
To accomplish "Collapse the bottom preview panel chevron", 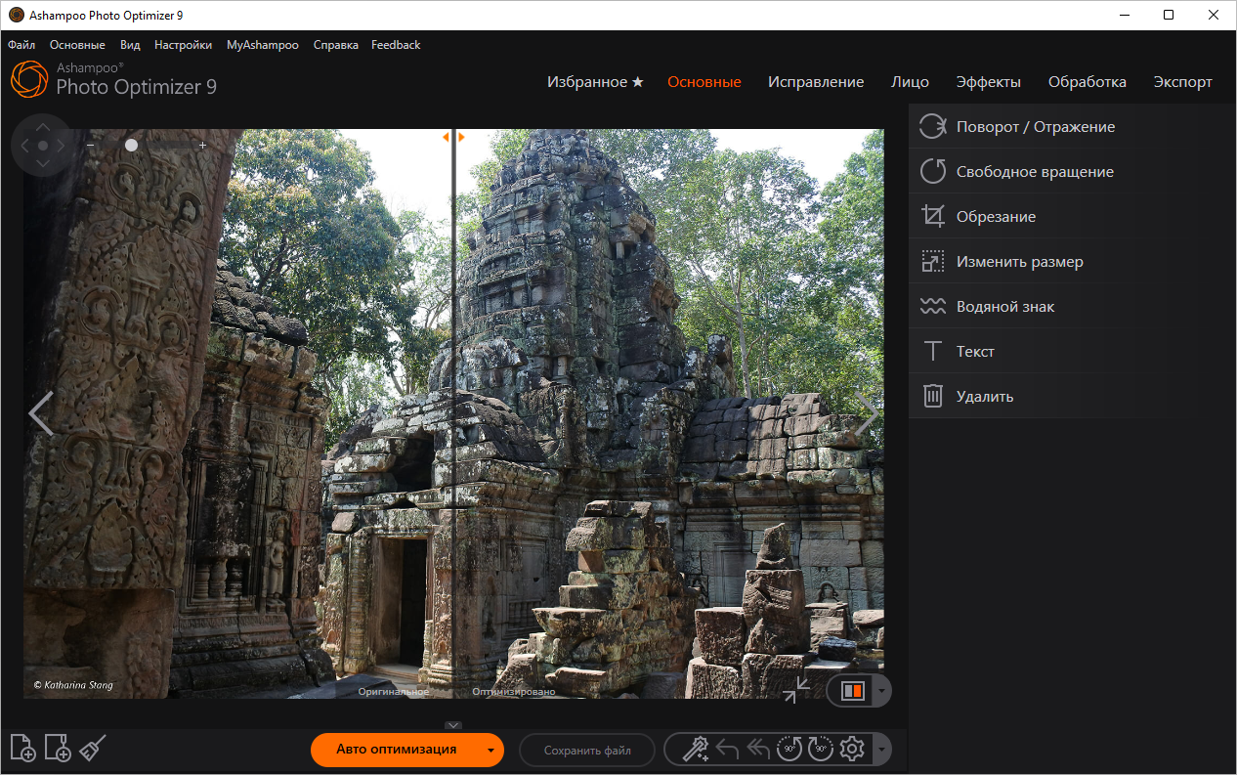I will [452, 725].
